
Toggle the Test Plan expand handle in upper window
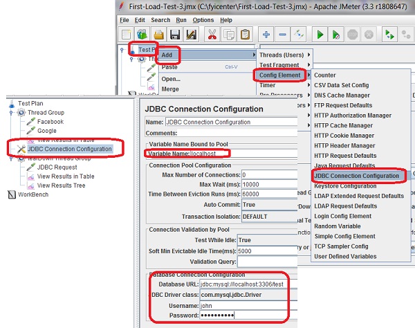point(122,50)
